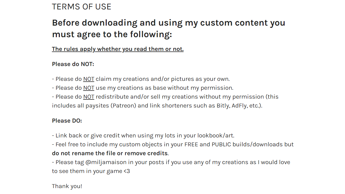This screenshot has width=345, height=194.
Task: Click the 'Link back or give credit' line
Action: click(143, 136)
